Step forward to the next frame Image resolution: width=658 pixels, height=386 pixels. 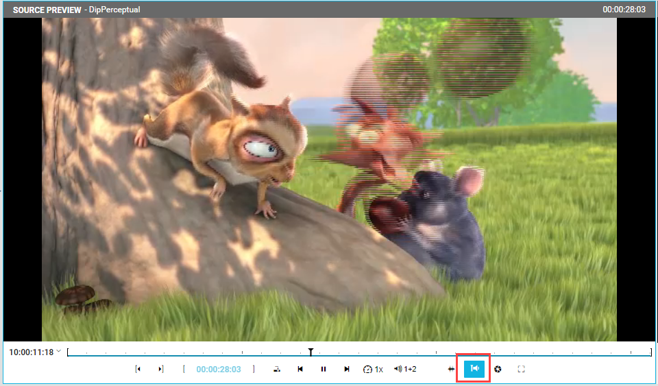(347, 369)
